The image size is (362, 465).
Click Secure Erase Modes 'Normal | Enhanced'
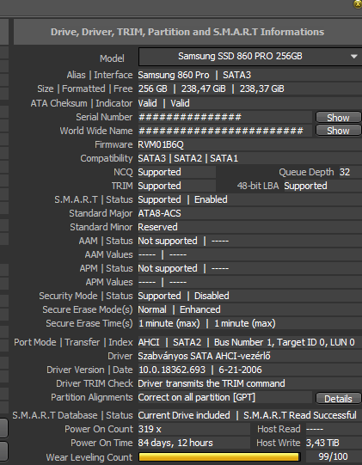tap(179, 309)
